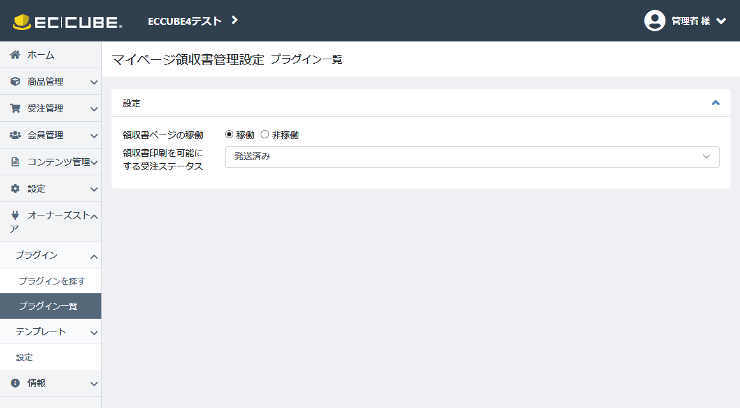Open プラグインを探す in the sidebar
This screenshot has width=740, height=408.
pyautogui.click(x=52, y=280)
